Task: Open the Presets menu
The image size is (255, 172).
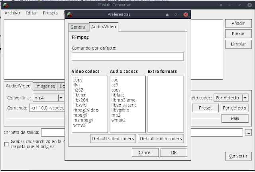Action: 50,13
